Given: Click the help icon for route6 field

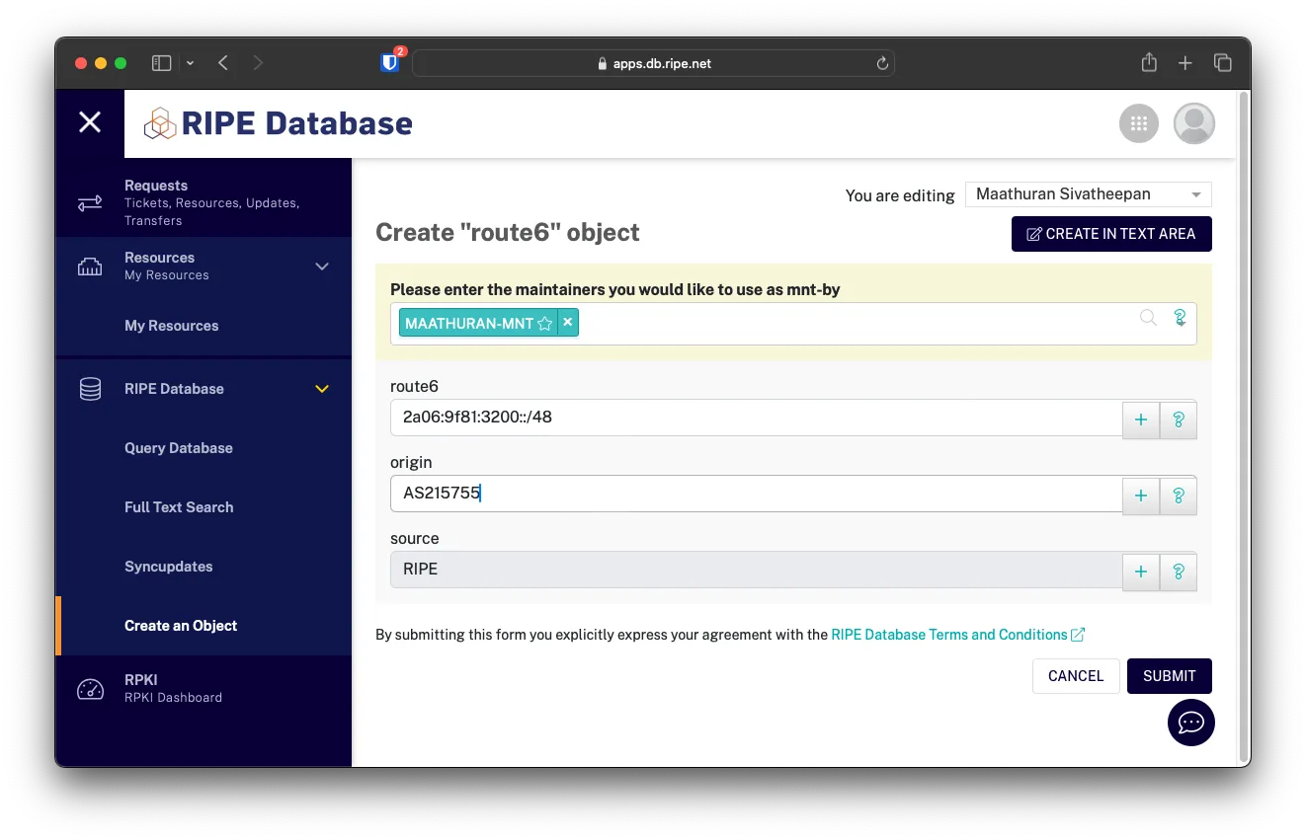Looking at the screenshot, I should pyautogui.click(x=1178, y=420).
